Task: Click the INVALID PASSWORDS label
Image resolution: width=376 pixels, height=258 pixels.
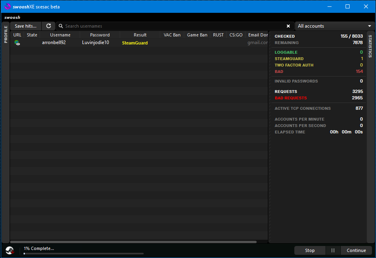Action: (x=296, y=81)
